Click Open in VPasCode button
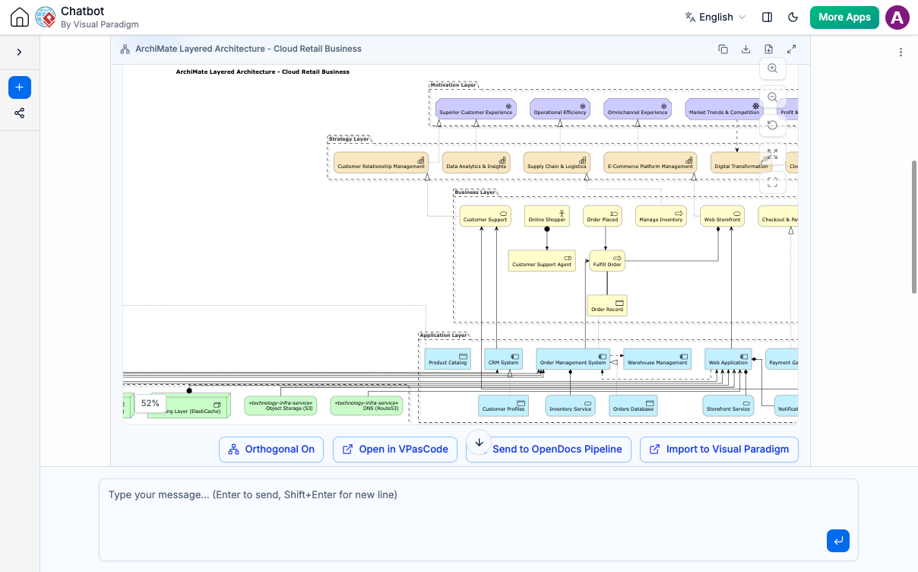Viewport: 918px width, 572px height. 395,450
